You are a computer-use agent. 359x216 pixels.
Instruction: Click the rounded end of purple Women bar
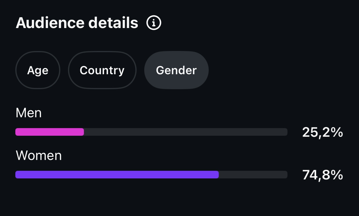click(217, 174)
